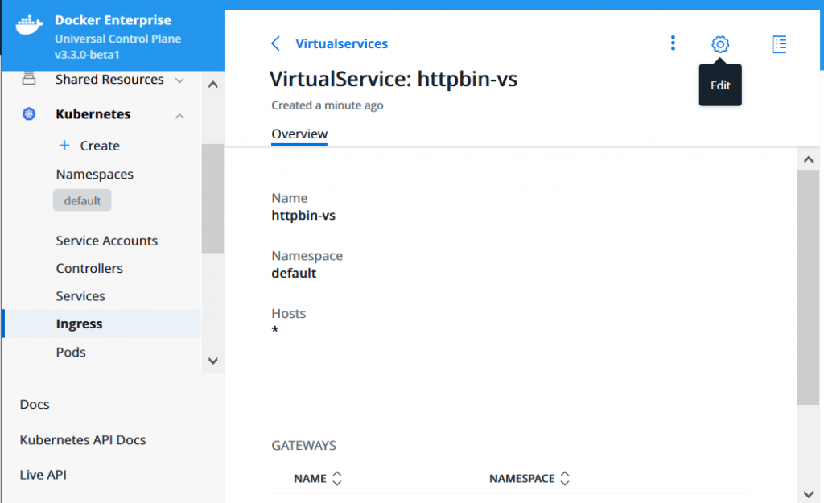Click the NAME column header
824x503 pixels.
pyautogui.click(x=310, y=479)
